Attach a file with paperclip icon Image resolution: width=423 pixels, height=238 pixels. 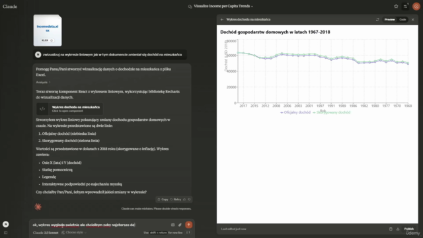(x=180, y=225)
